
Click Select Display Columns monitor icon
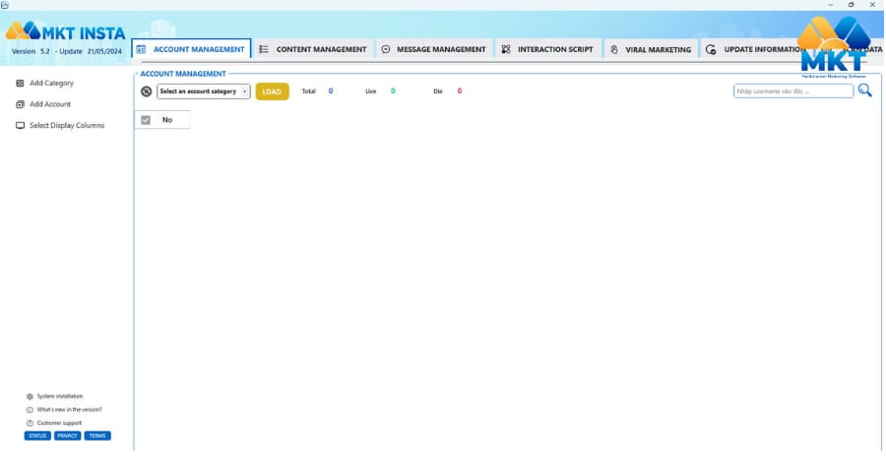tap(21, 125)
